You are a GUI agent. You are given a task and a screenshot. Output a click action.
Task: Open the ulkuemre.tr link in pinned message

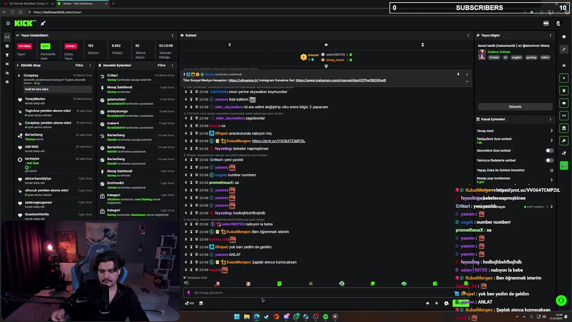coord(244,80)
